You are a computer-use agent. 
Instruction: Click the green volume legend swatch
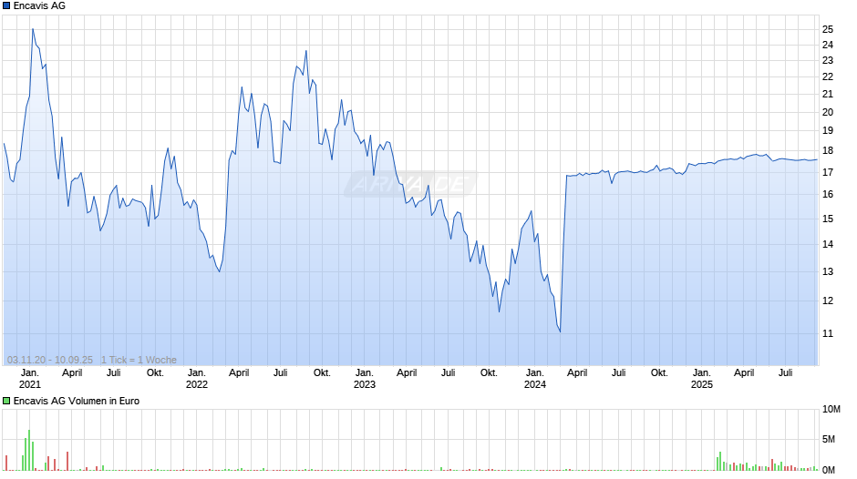point(6,401)
